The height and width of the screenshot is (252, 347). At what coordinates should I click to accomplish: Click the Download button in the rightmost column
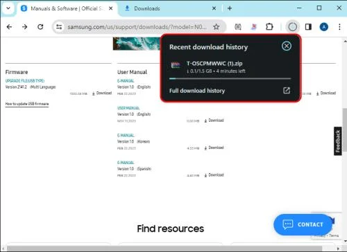click(326, 93)
